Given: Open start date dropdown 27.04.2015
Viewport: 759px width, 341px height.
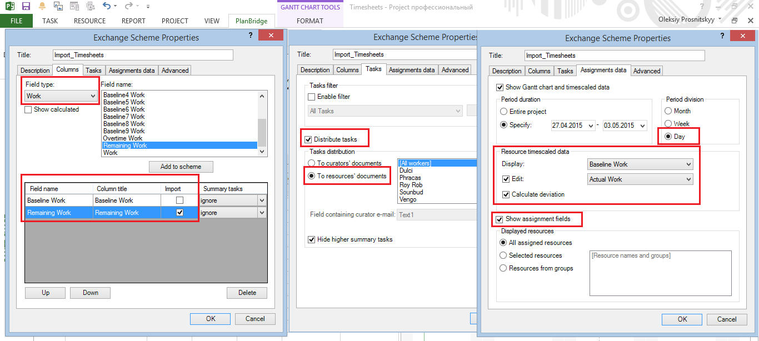Looking at the screenshot, I should [x=590, y=126].
